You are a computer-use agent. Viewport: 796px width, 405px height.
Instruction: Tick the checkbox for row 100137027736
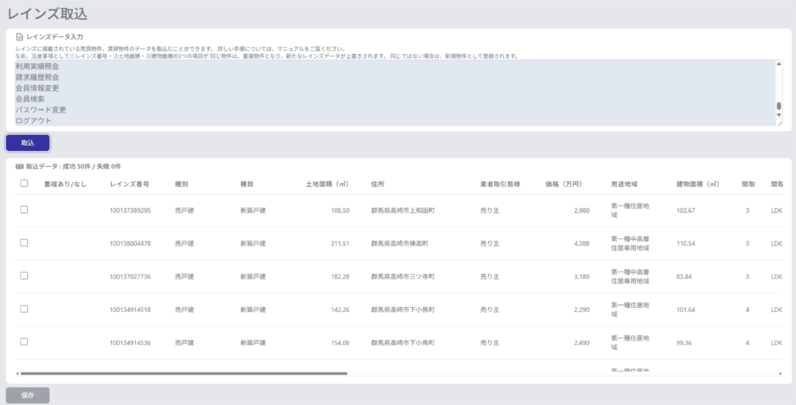tap(24, 275)
